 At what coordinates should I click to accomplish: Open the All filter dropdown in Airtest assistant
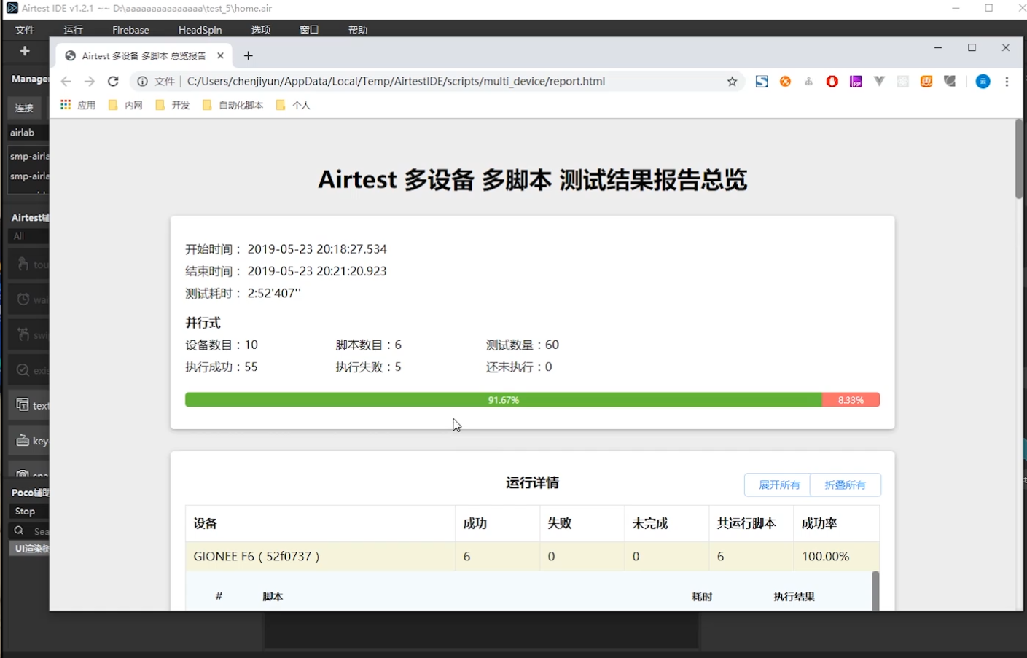(x=28, y=236)
